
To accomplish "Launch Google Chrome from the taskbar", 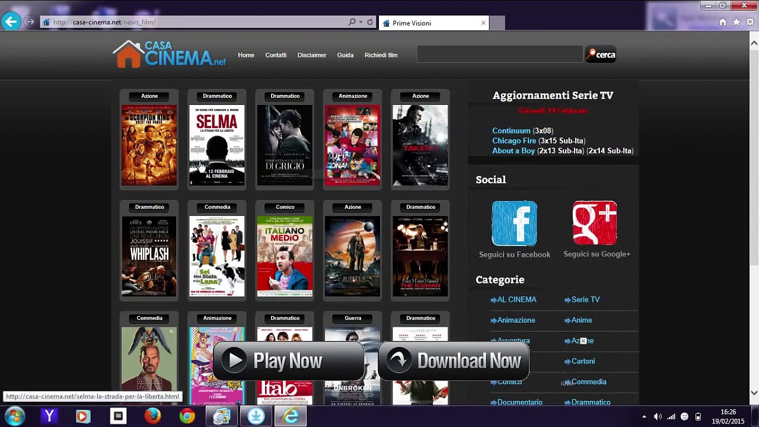I will [187, 416].
